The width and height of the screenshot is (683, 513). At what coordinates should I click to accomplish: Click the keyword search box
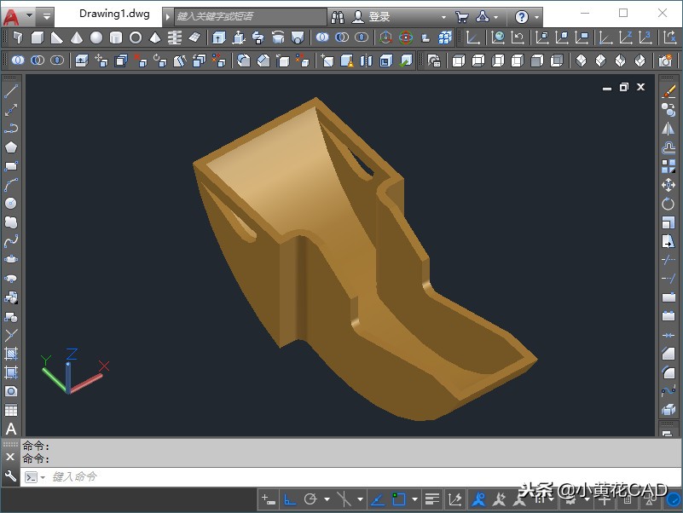point(249,17)
